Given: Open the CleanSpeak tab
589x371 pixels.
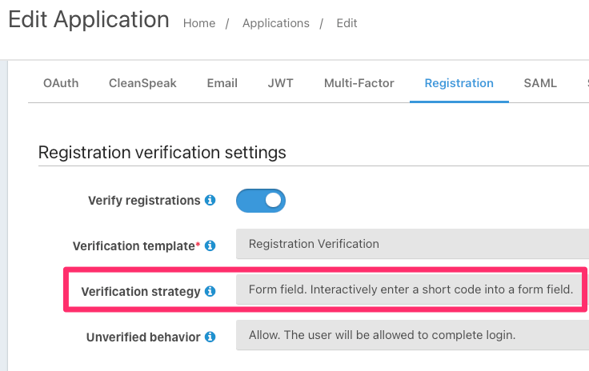Looking at the screenshot, I should pyautogui.click(x=142, y=83).
